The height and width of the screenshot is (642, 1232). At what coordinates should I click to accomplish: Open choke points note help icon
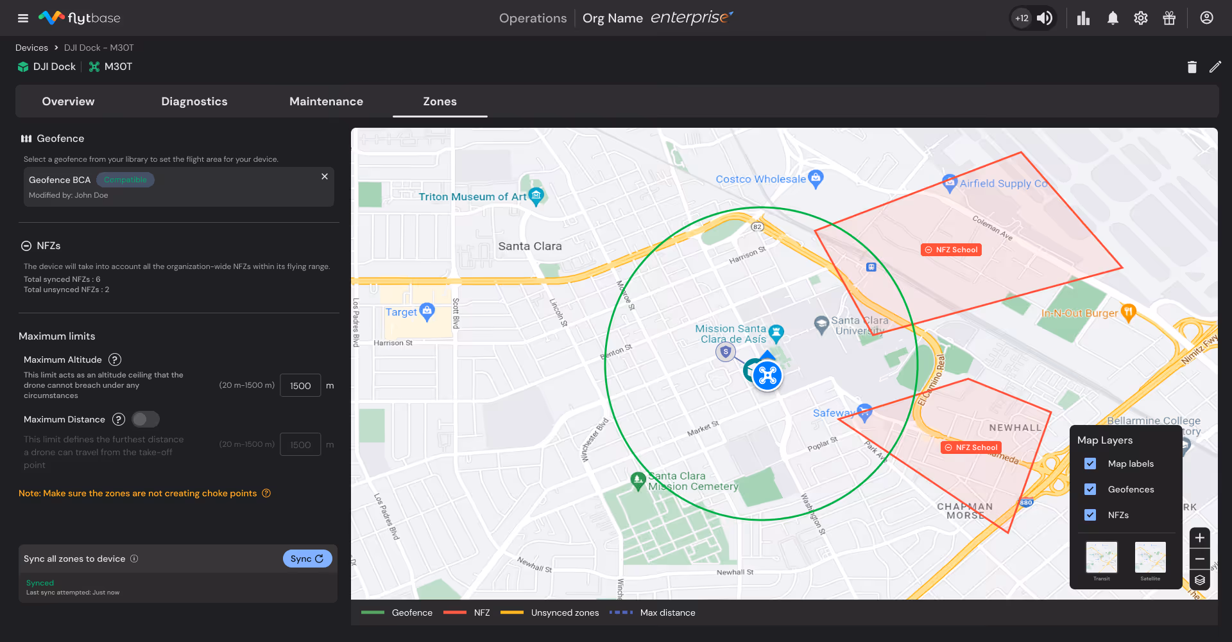266,493
